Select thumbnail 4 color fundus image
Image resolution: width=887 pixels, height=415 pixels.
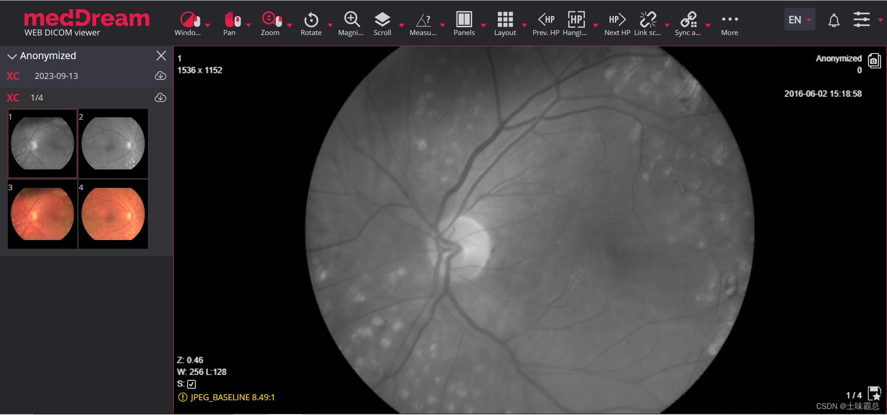pos(113,214)
